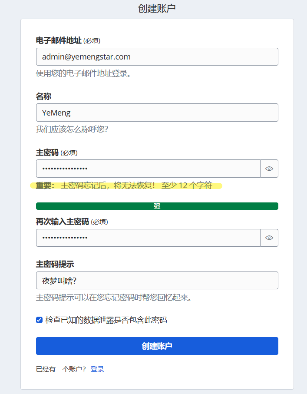The width and height of the screenshot is (307, 394).
Task: Focus the 再次输入主密码 password input
Action: [x=148, y=238]
